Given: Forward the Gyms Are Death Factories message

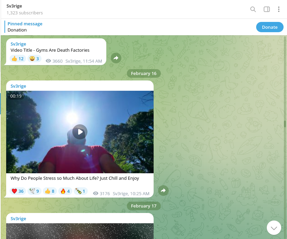Looking at the screenshot, I should click(116, 58).
